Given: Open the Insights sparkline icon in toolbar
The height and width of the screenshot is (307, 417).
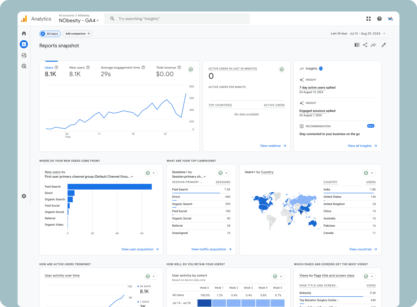Looking at the screenshot, I should coord(373,45).
